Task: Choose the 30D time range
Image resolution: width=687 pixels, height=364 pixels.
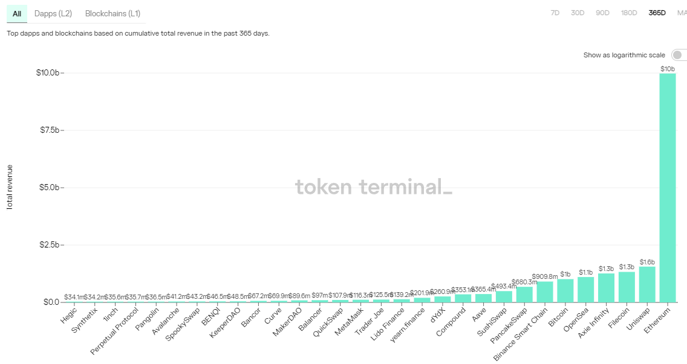Action: pos(578,13)
